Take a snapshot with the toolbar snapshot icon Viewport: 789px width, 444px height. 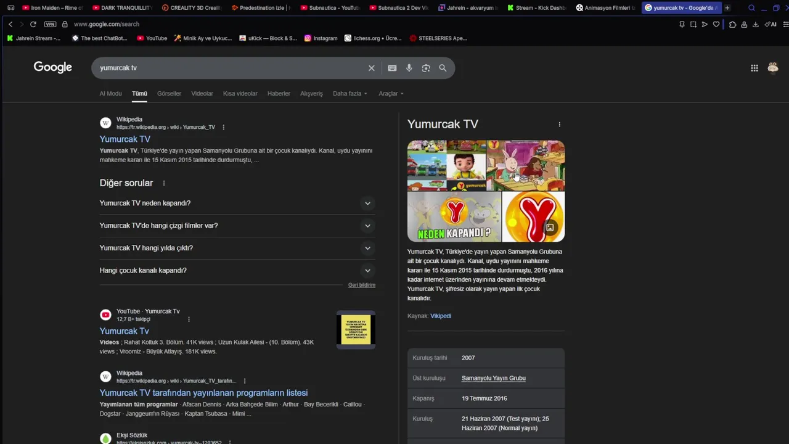coord(693,24)
